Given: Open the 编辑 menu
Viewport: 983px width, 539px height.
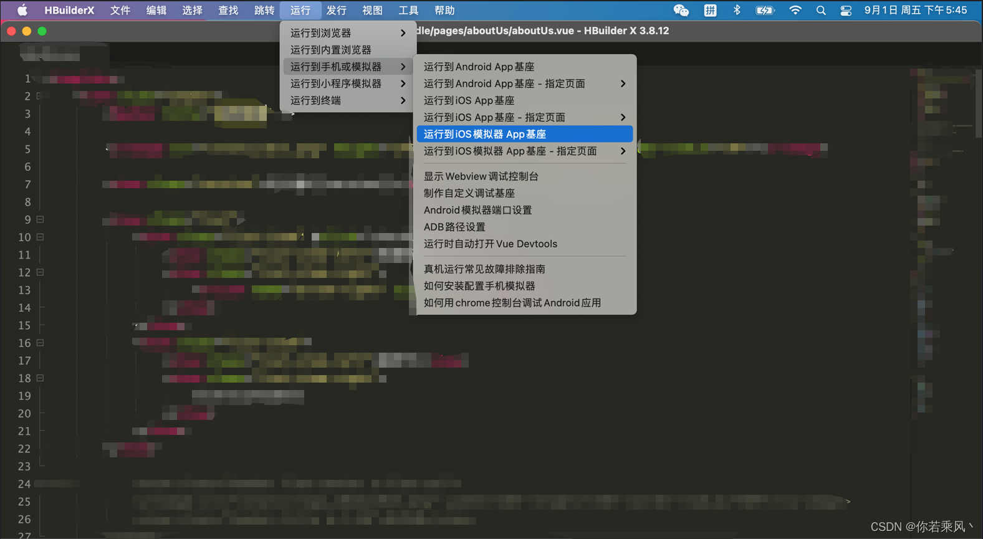Looking at the screenshot, I should coord(156,10).
